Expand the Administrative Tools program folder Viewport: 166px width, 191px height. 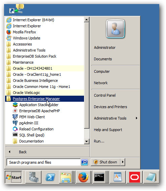(45, 50)
